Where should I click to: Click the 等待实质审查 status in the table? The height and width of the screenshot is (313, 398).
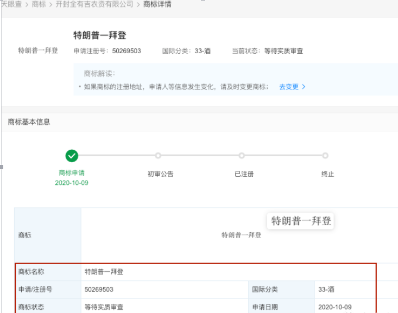pos(104,307)
